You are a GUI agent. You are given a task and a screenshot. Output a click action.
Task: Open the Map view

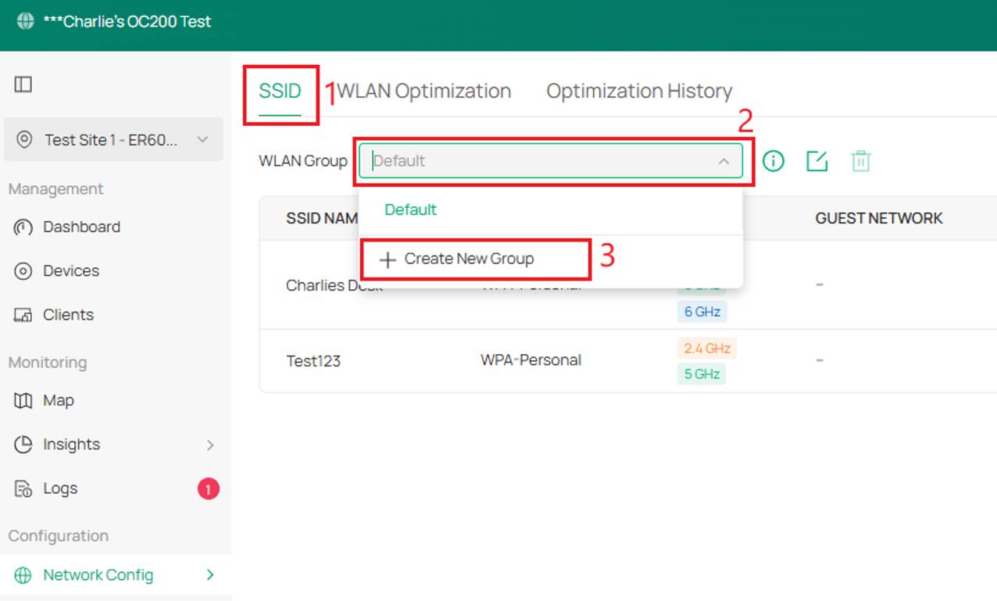click(x=59, y=400)
